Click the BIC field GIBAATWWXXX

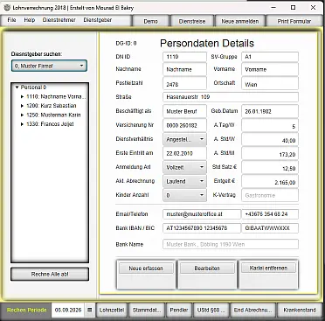pos(270,228)
